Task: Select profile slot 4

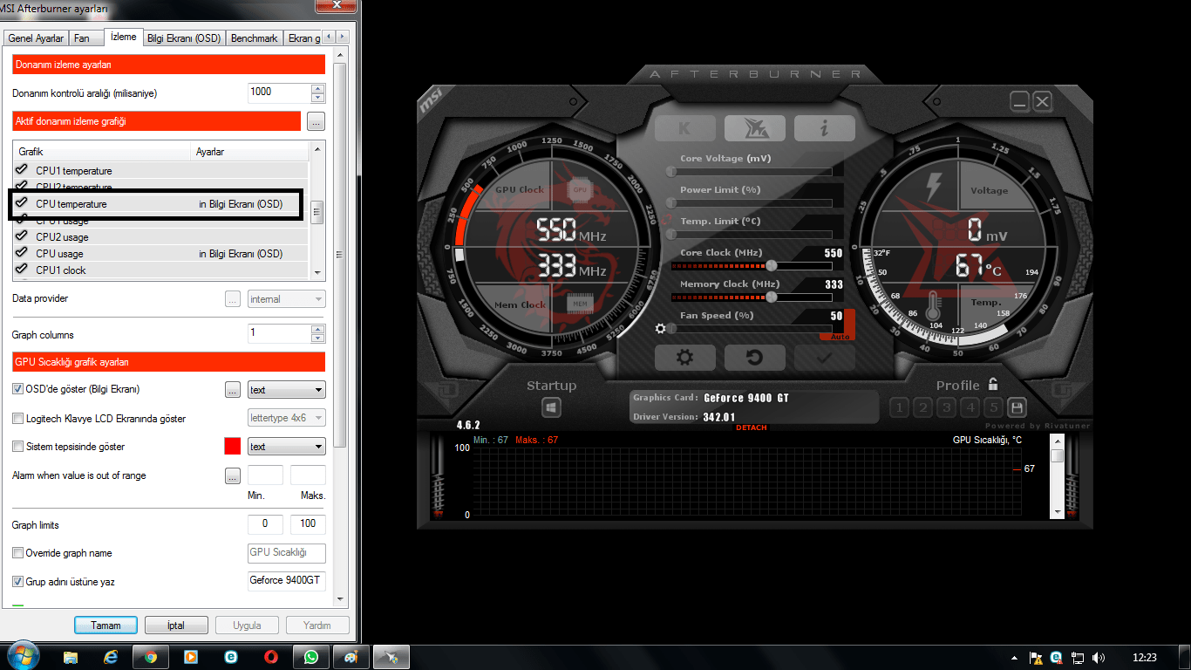Action: pyautogui.click(x=970, y=407)
